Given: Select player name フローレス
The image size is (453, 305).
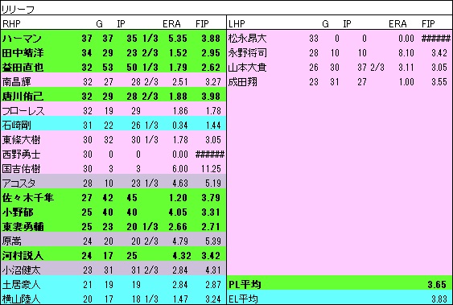Looking at the screenshot, I should [x=23, y=111].
